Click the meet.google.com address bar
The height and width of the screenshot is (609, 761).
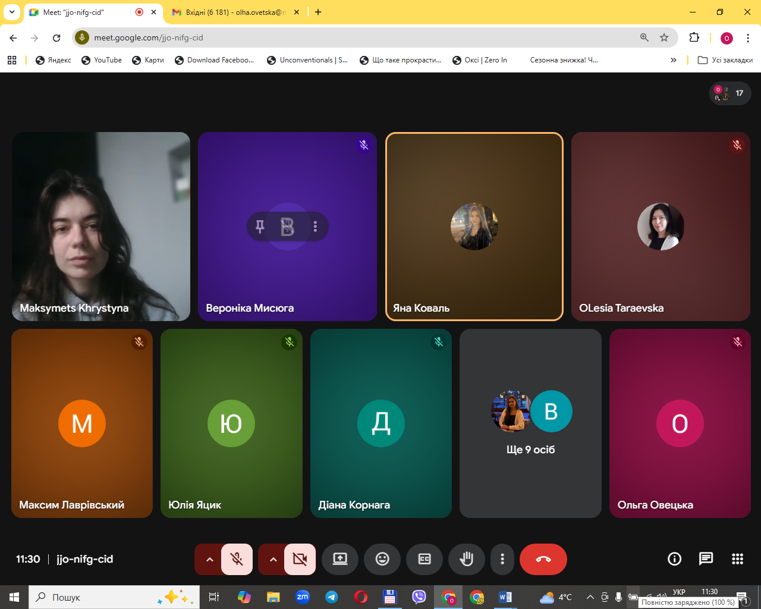pyautogui.click(x=357, y=37)
